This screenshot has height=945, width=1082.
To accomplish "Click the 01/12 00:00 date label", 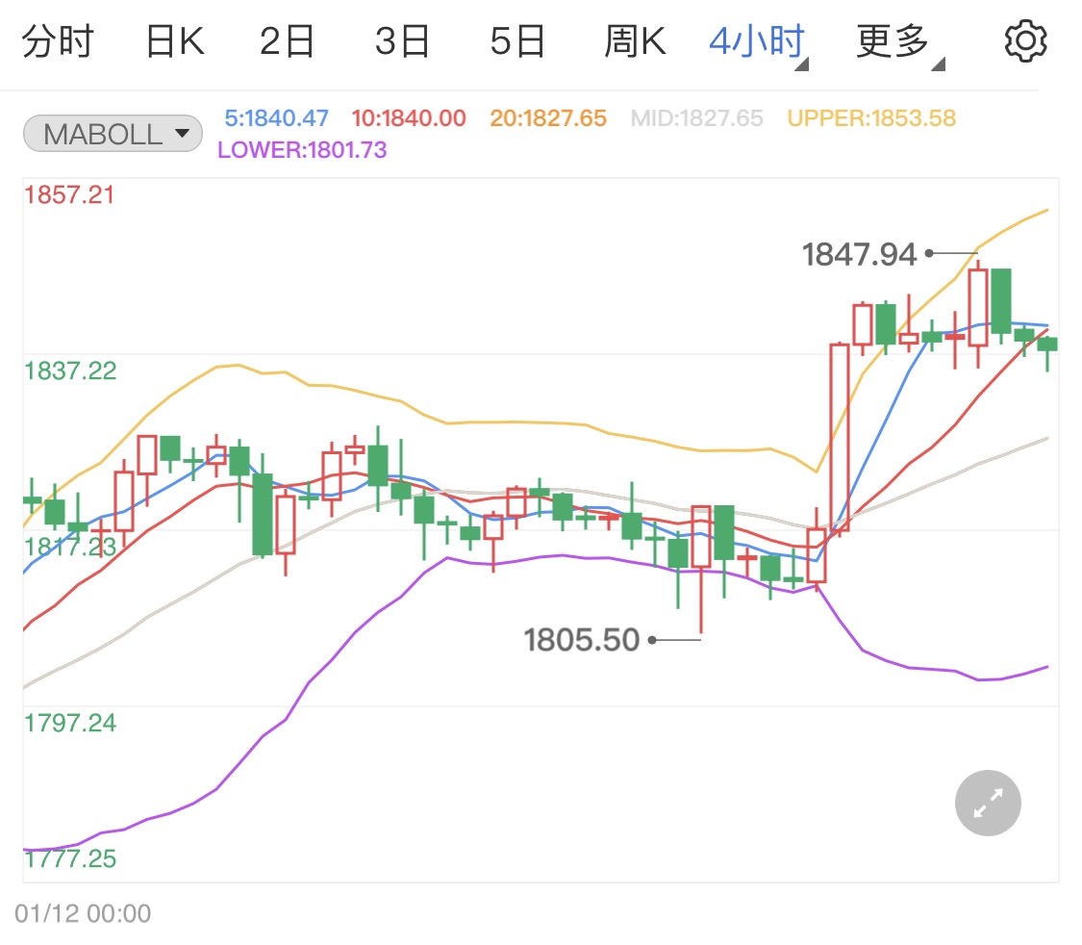I will pos(83,912).
